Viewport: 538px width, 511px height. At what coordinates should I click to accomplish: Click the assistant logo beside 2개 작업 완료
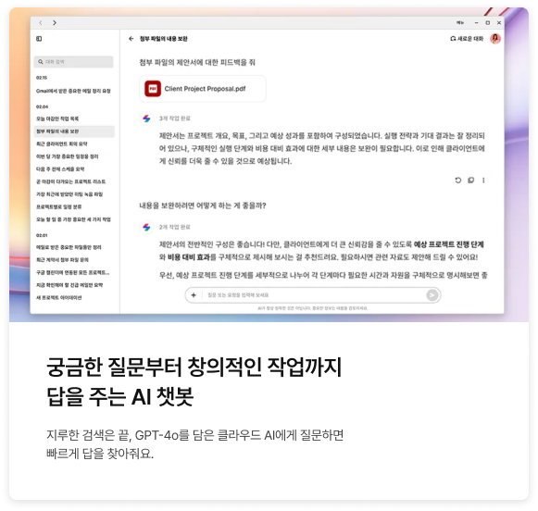click(146, 227)
